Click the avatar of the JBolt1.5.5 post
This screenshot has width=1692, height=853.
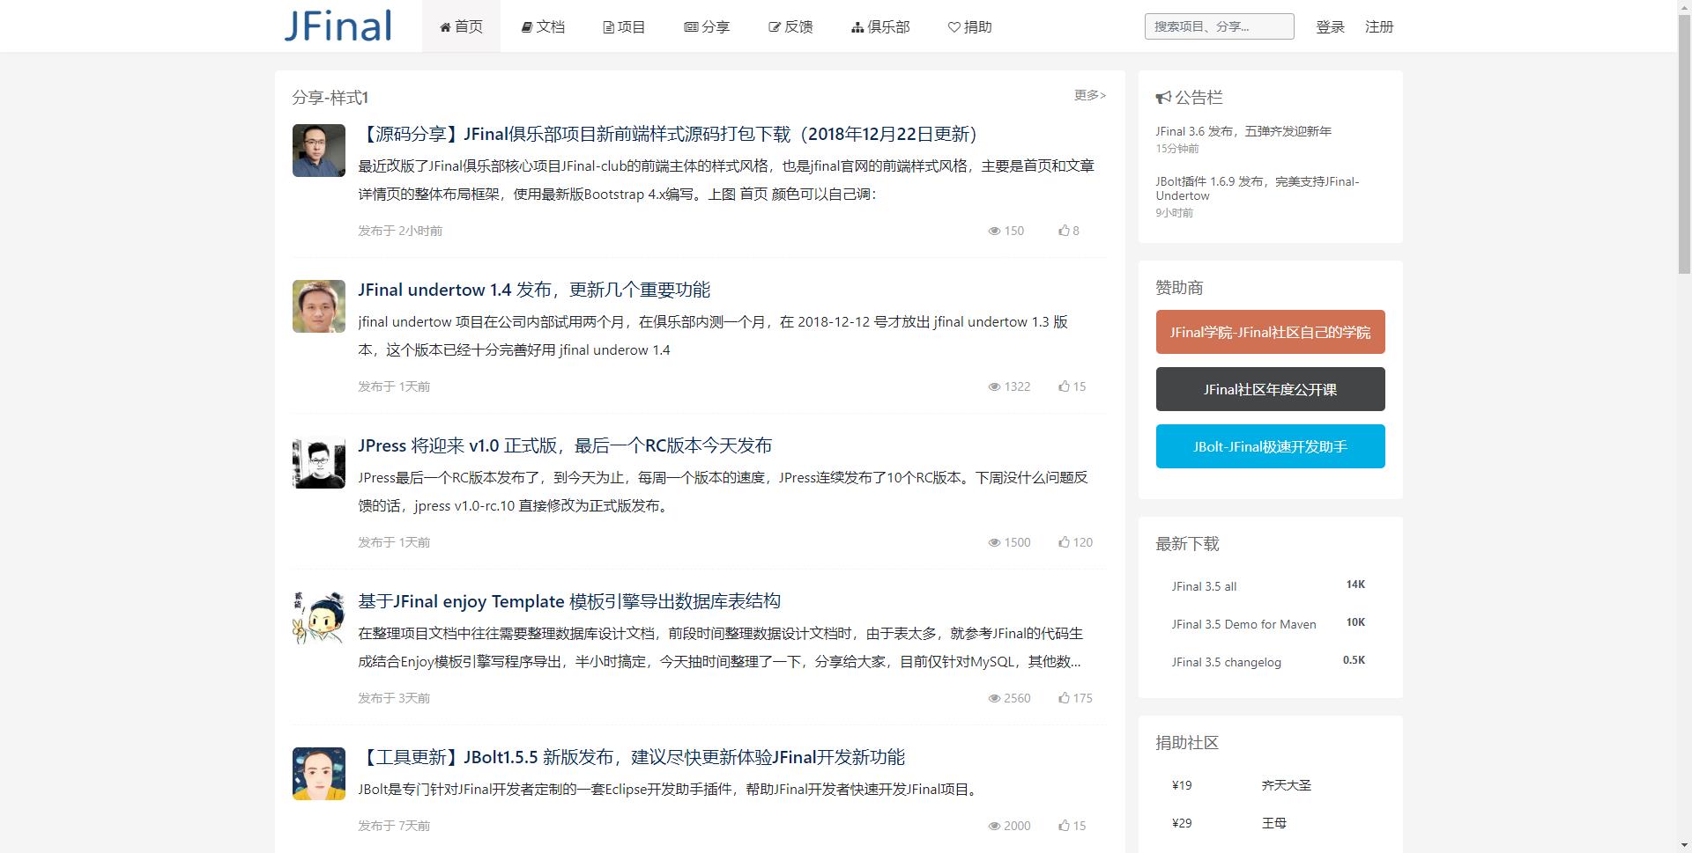[x=319, y=774]
